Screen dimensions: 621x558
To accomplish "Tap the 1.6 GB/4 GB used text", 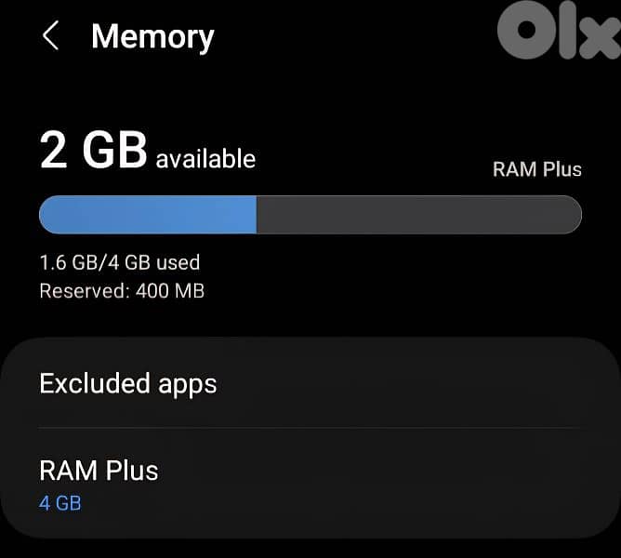I will [x=120, y=262].
